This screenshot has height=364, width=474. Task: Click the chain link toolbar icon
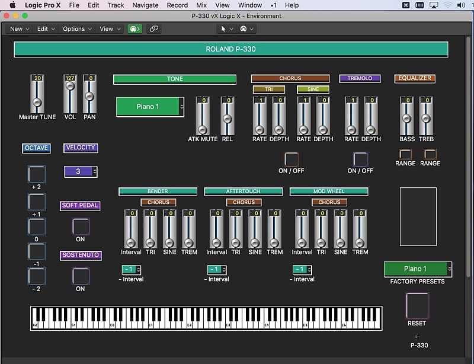(x=153, y=28)
